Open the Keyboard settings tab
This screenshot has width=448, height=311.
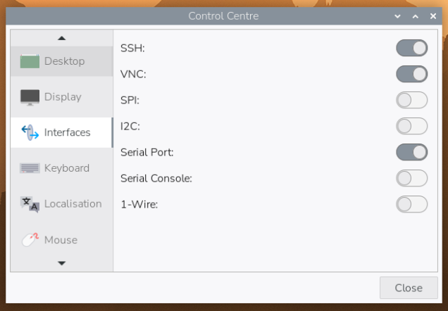coord(67,168)
